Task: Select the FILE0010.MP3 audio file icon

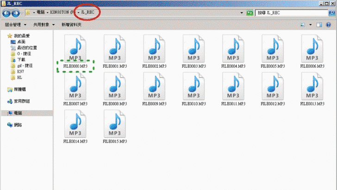Action: [x=193, y=86]
